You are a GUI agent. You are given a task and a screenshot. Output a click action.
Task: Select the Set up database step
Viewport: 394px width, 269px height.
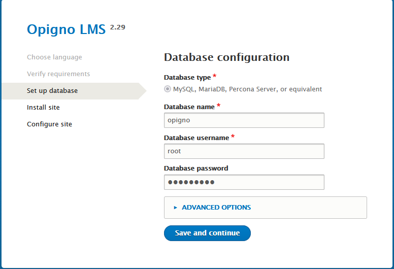pos(52,91)
